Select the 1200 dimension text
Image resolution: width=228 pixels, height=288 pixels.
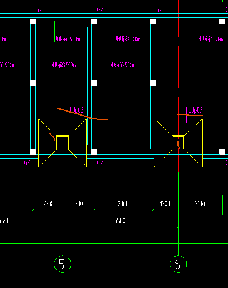click(x=165, y=204)
